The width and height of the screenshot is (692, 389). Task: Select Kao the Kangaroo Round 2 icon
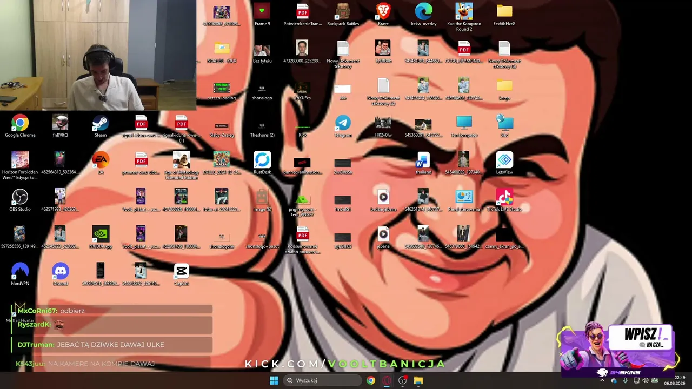[x=464, y=17]
